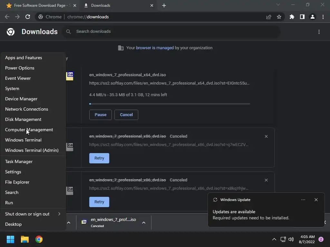Open Chrome's three-dot main menu
Viewport: 330px width, 247px height.
click(x=323, y=17)
